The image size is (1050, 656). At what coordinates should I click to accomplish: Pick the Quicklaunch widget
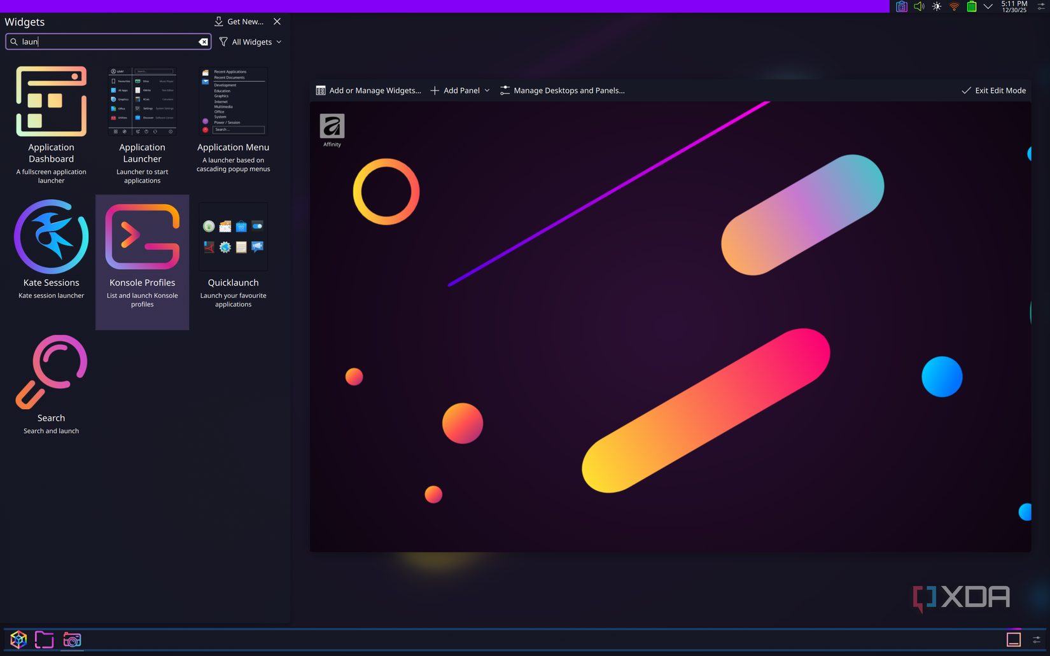(x=233, y=255)
